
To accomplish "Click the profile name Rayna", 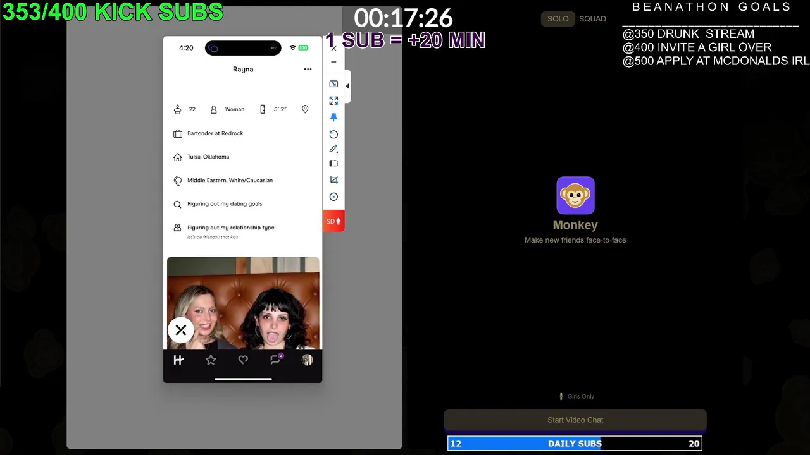I will pos(243,70).
